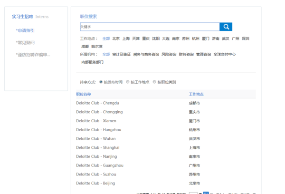285x194 pixels.
Task: Filter work location by 广州
Action: [x=236, y=39]
